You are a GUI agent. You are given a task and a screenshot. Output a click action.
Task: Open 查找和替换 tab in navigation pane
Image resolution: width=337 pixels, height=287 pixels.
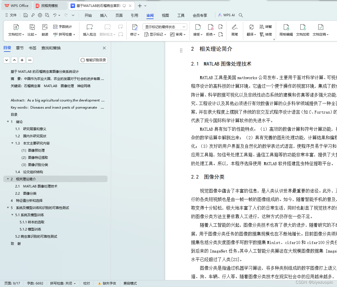coord(51,48)
